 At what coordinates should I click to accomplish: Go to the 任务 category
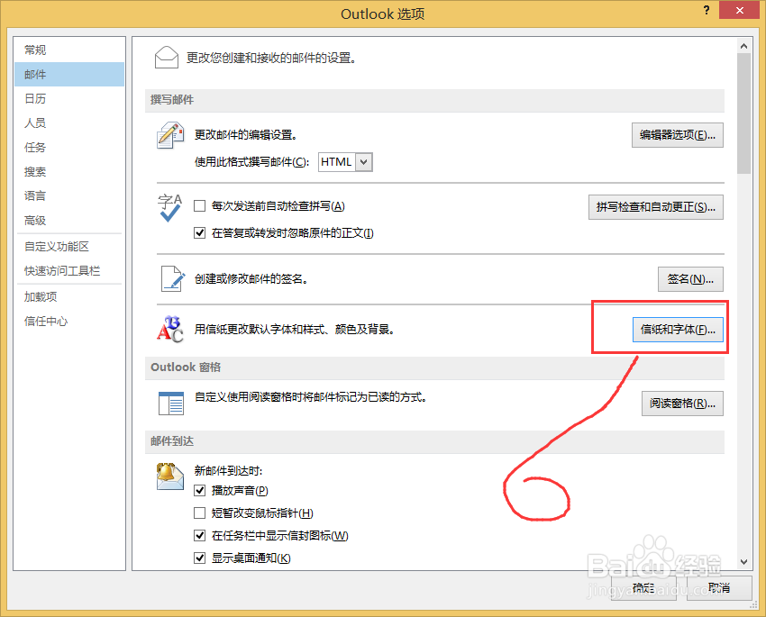(x=69, y=148)
